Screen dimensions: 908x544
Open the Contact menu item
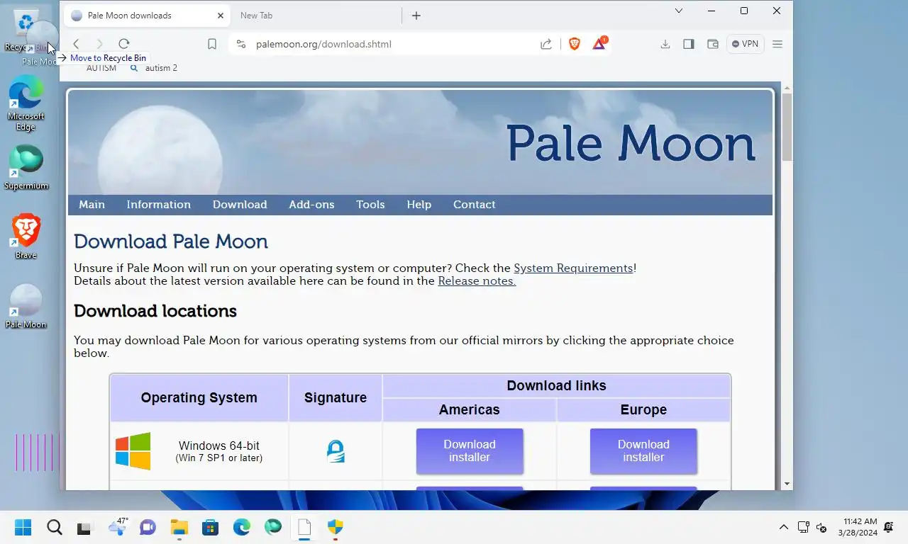pyautogui.click(x=474, y=205)
